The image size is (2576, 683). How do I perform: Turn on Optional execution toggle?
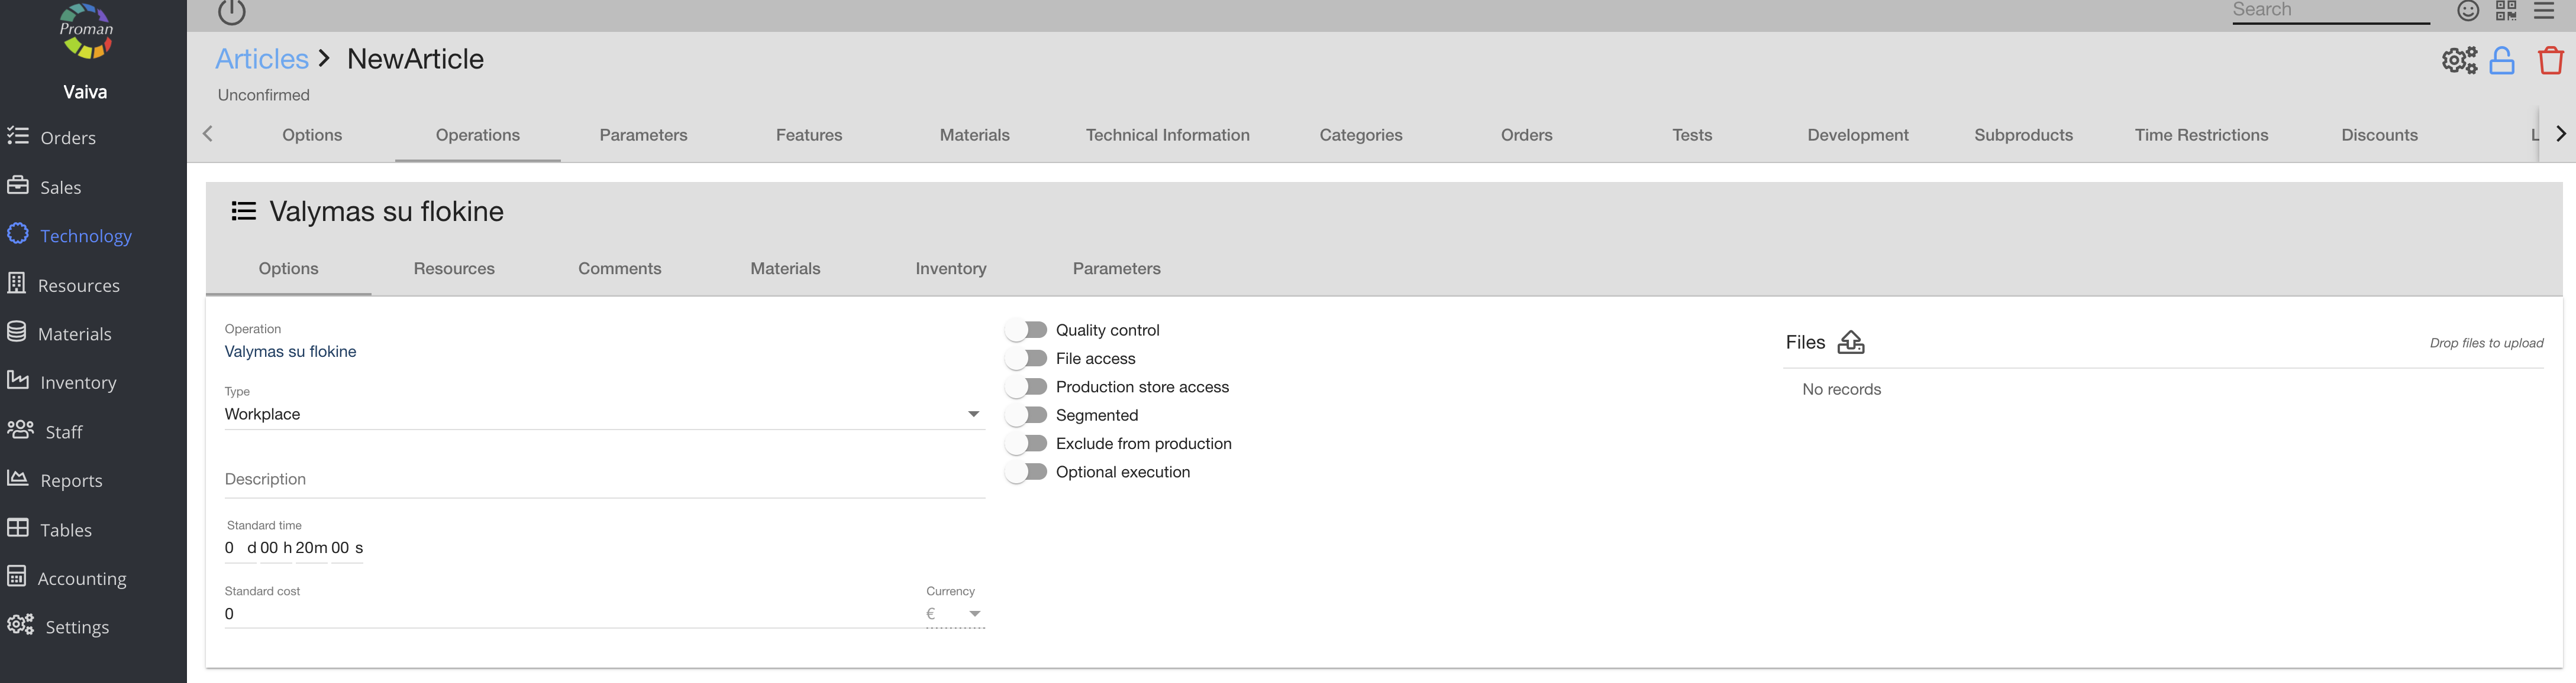coord(1027,471)
